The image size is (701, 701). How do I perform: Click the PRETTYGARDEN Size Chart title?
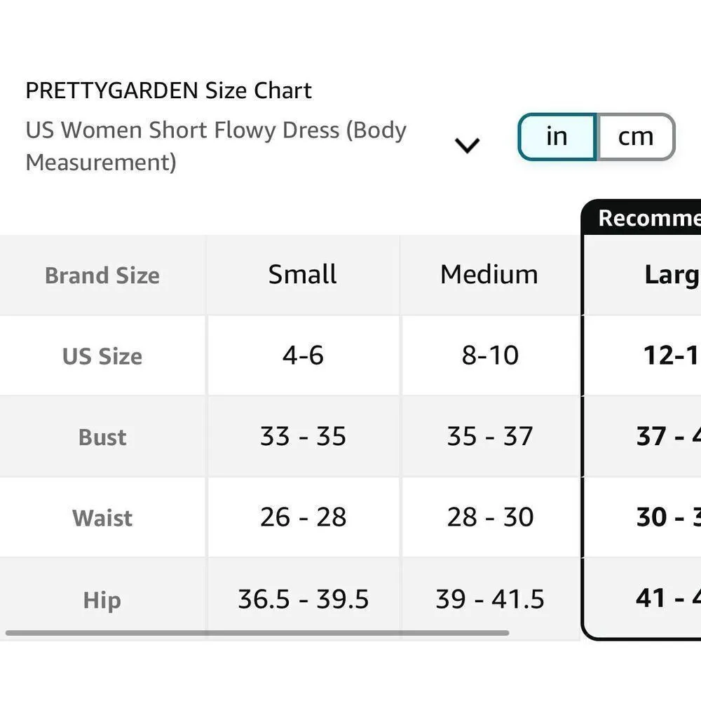pos(168,90)
